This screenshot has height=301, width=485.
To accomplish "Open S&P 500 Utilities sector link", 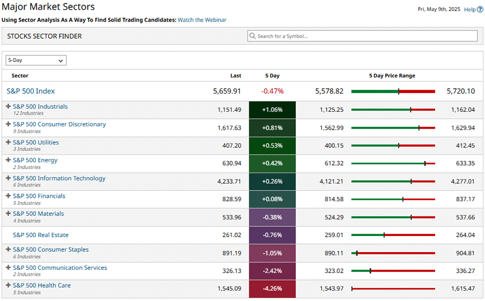I will tap(35, 142).
